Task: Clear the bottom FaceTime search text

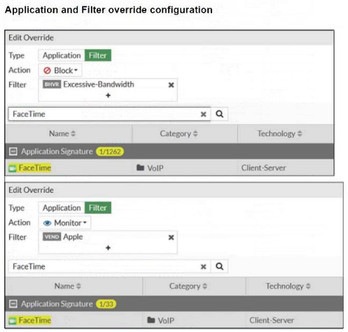Action: [204, 266]
